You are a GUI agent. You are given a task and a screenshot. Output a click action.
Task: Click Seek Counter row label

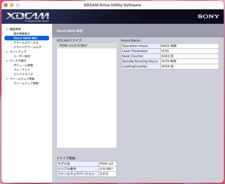click(x=141, y=56)
